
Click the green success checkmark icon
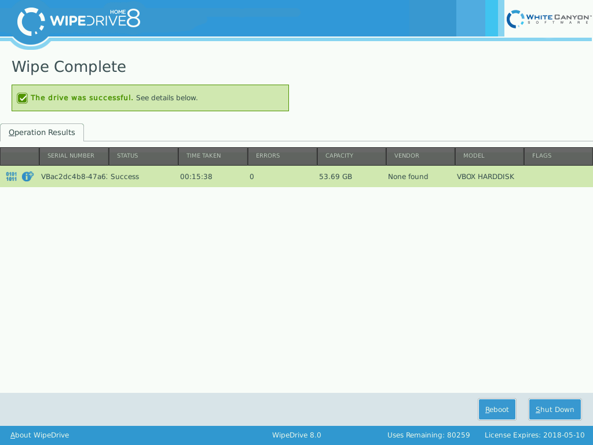click(23, 98)
